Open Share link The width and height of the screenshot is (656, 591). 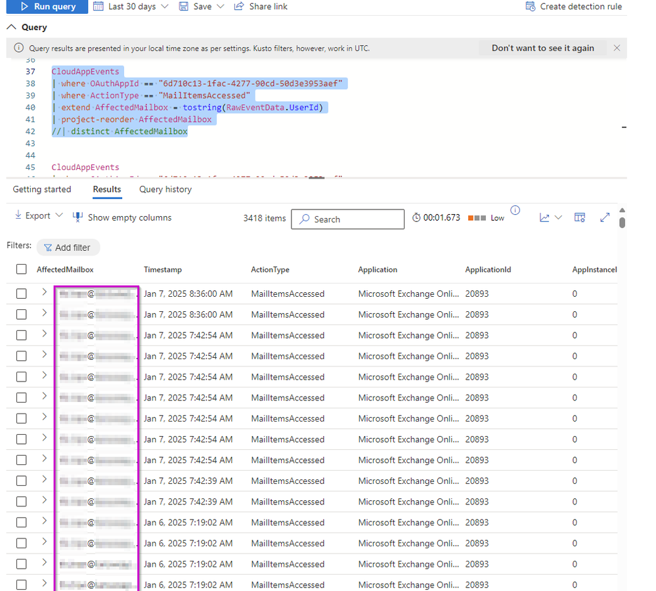pos(261,7)
